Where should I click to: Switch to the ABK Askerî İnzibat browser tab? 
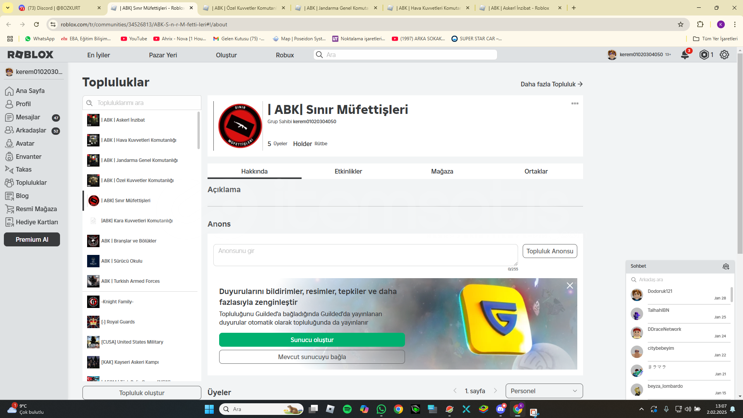click(x=519, y=8)
